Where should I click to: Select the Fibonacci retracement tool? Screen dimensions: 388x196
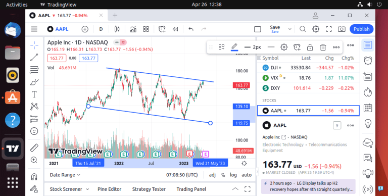34,70
